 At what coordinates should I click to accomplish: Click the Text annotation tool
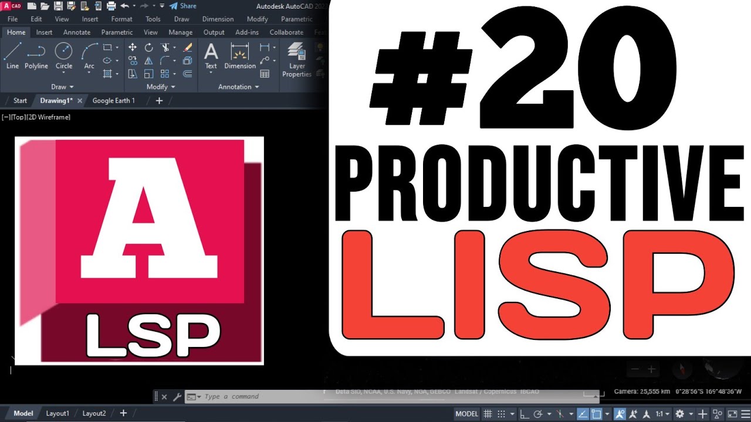click(211, 56)
